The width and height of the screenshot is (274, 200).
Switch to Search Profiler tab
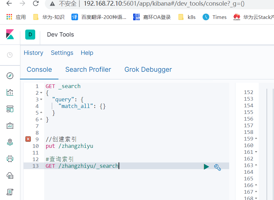click(88, 69)
